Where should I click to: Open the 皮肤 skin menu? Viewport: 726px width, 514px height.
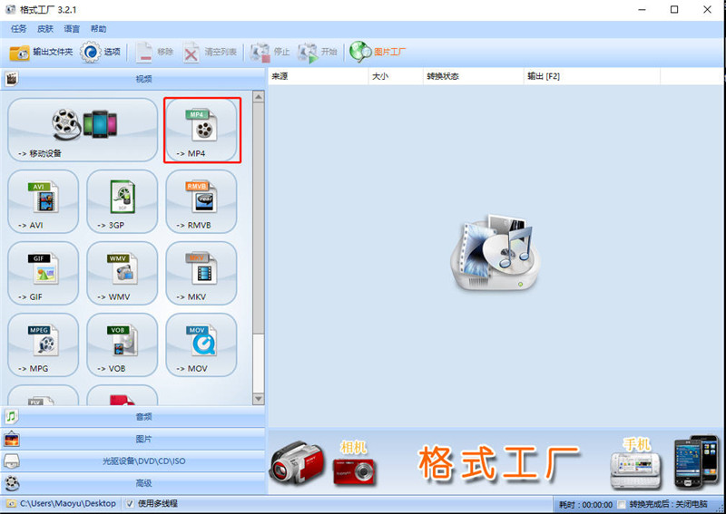click(x=44, y=29)
